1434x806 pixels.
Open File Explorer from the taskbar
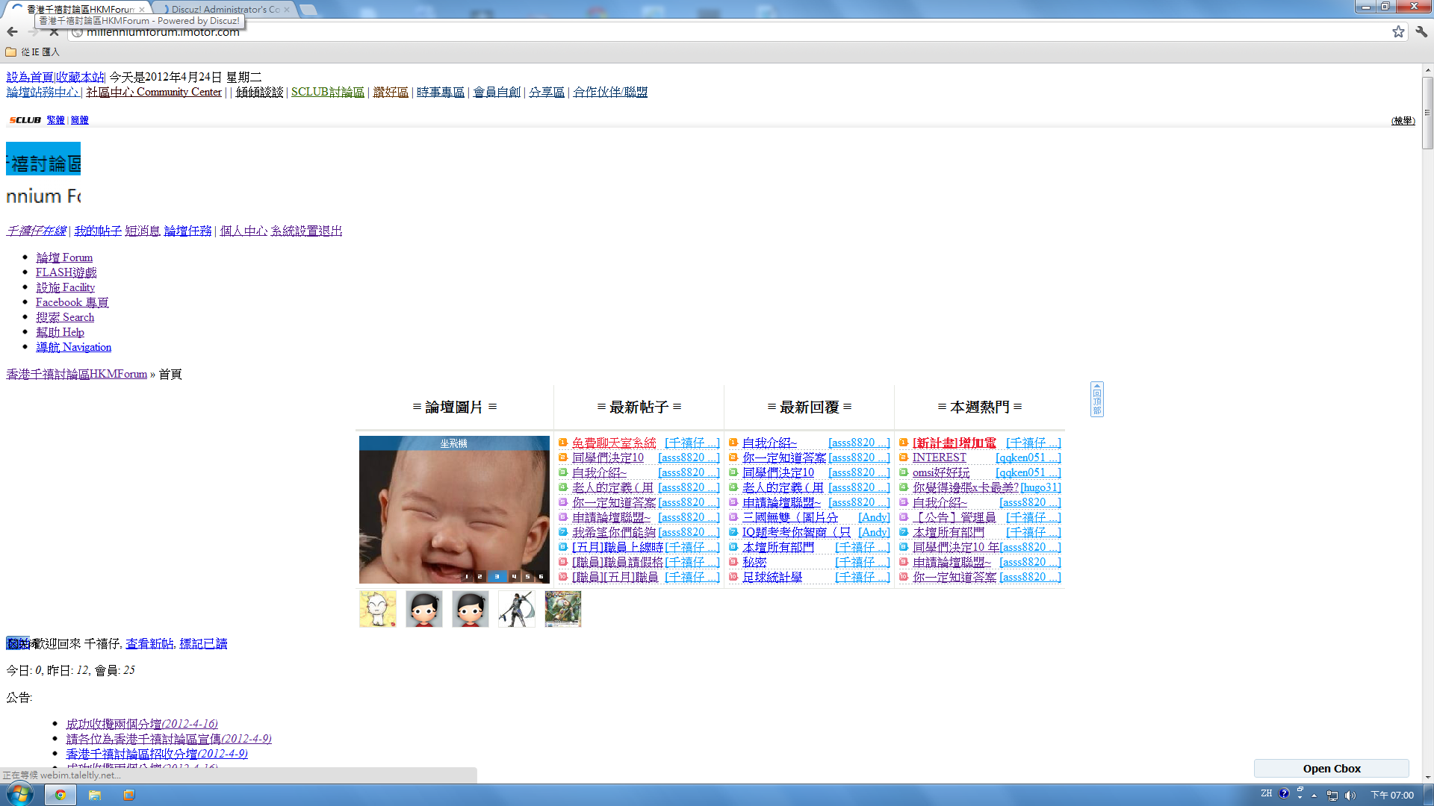pyautogui.click(x=95, y=795)
